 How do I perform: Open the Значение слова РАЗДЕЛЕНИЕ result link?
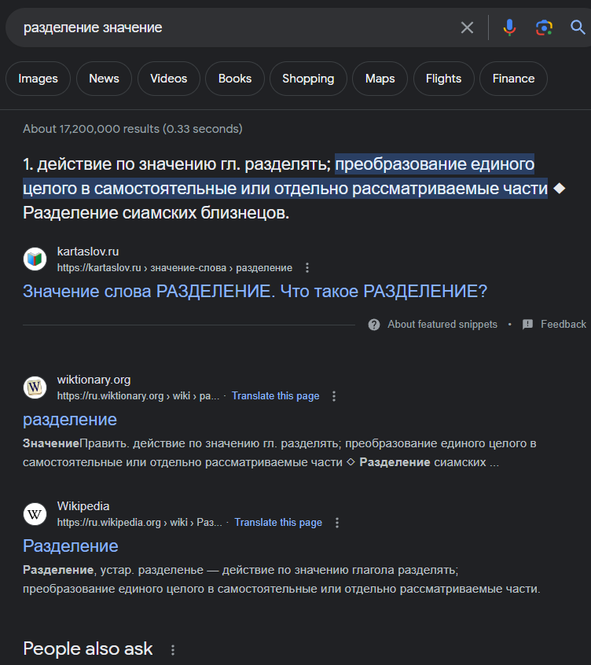tap(255, 292)
